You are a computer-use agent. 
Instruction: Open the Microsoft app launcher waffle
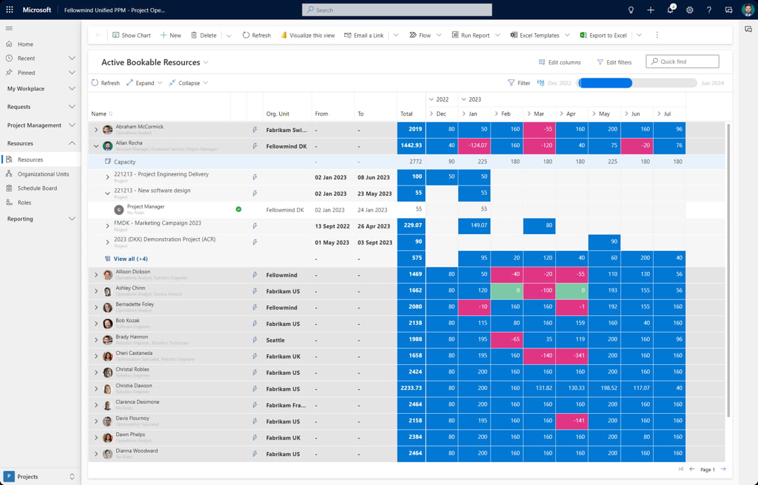(x=9, y=10)
